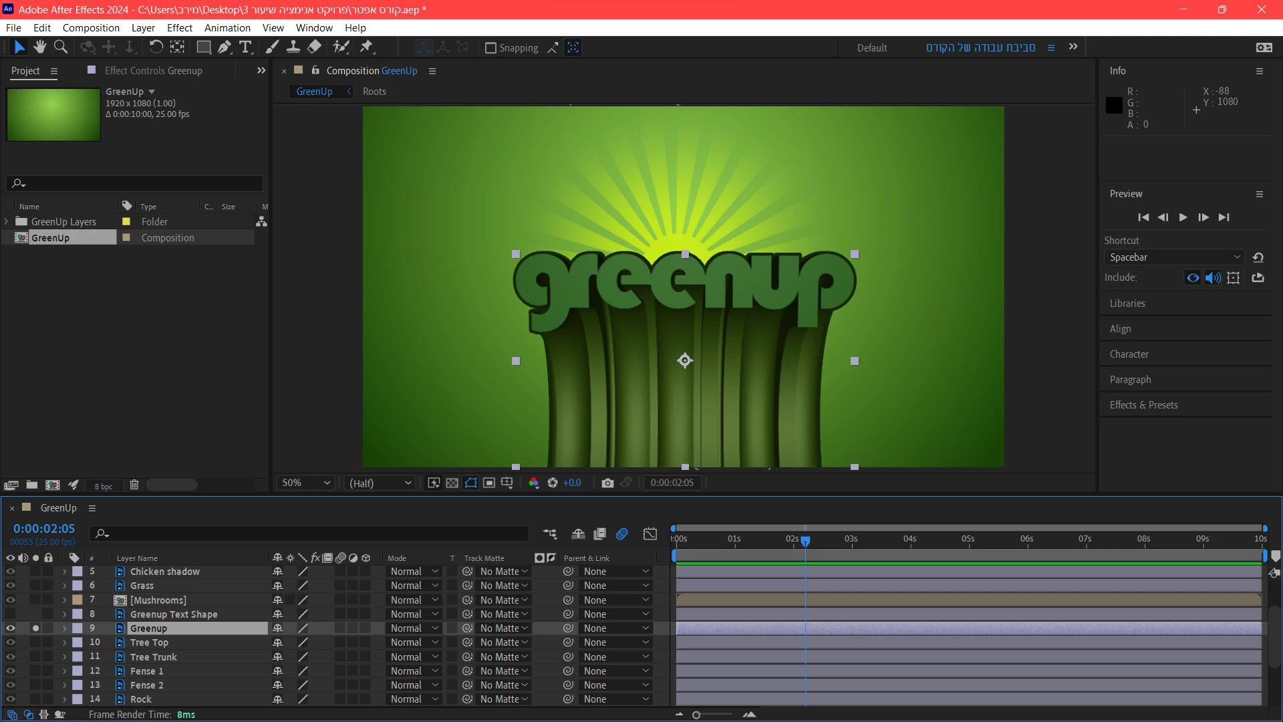Open the 50% magnification dropdown

tap(306, 483)
